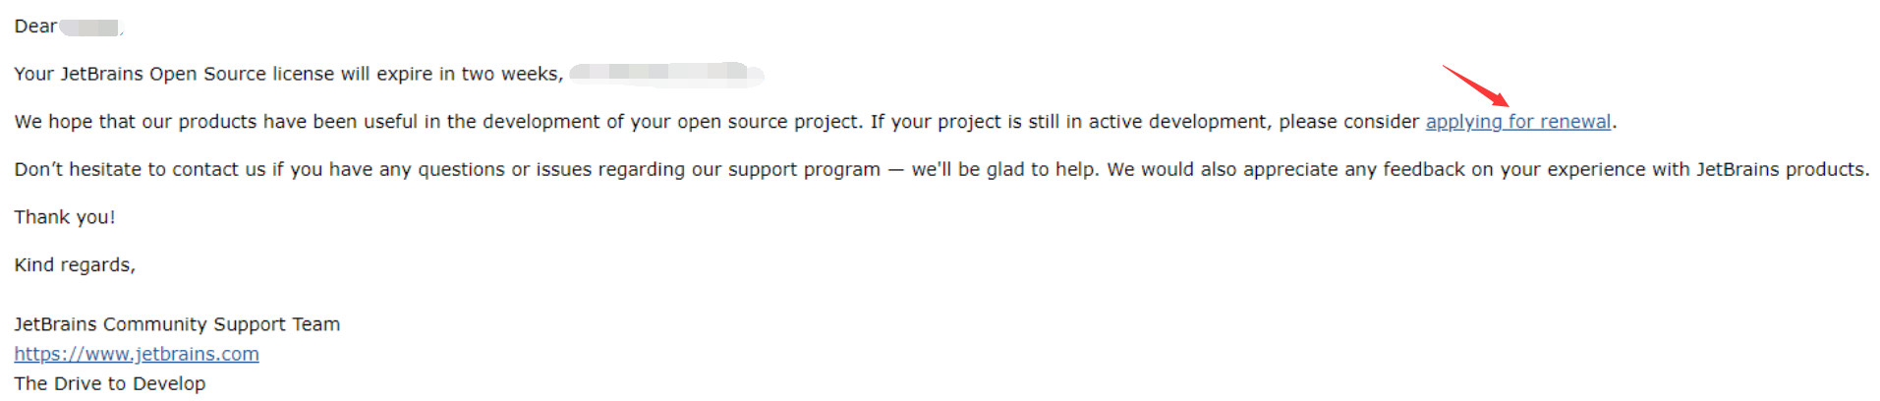Click the phrase "Don't hesitate to contact us"
1880x401 pixels.
[x=140, y=169]
